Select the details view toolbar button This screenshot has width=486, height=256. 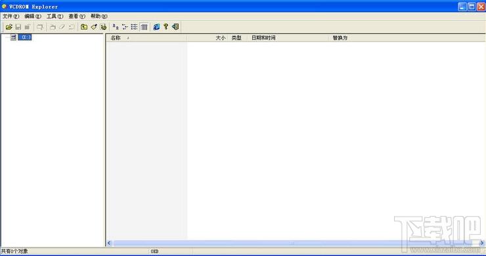144,27
